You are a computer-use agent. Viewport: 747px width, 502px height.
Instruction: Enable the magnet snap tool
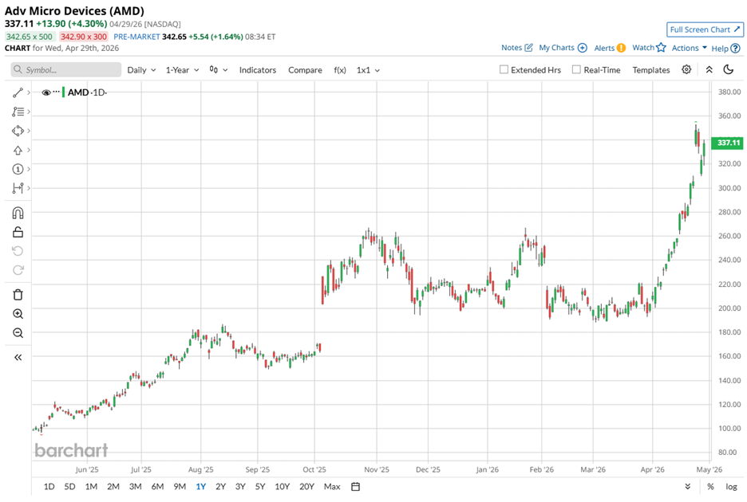click(18, 213)
